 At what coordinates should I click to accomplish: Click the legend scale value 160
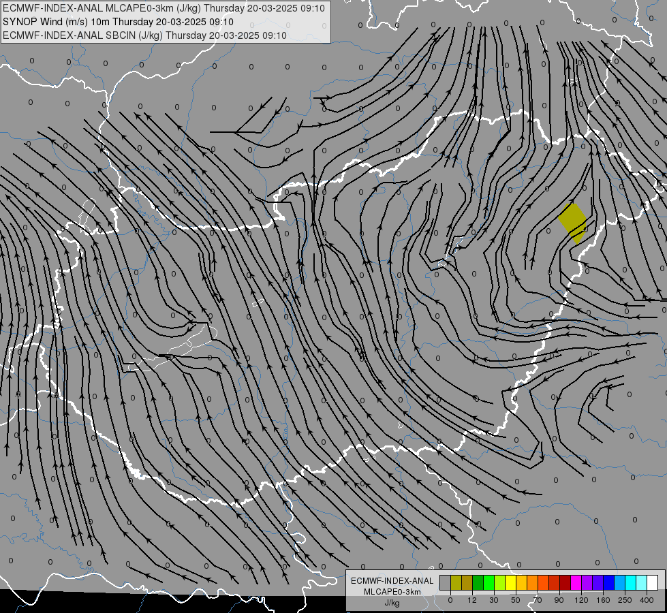tap(603, 600)
